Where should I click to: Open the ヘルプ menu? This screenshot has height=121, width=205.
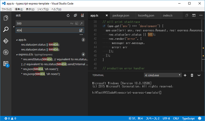(x=56, y=9)
